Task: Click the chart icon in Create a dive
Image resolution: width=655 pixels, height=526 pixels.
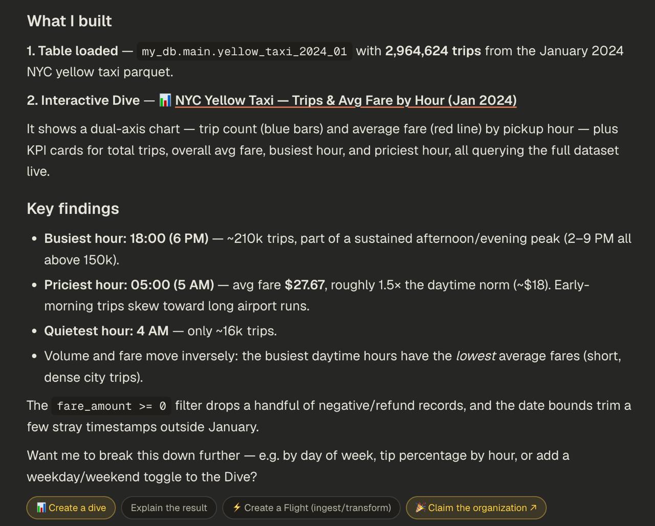Action: click(41, 508)
